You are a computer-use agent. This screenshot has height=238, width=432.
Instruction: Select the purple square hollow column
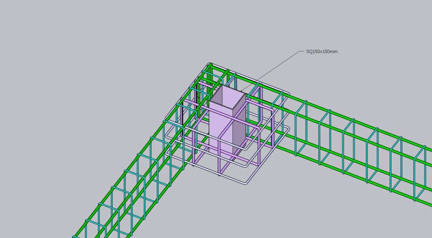pos(227,122)
